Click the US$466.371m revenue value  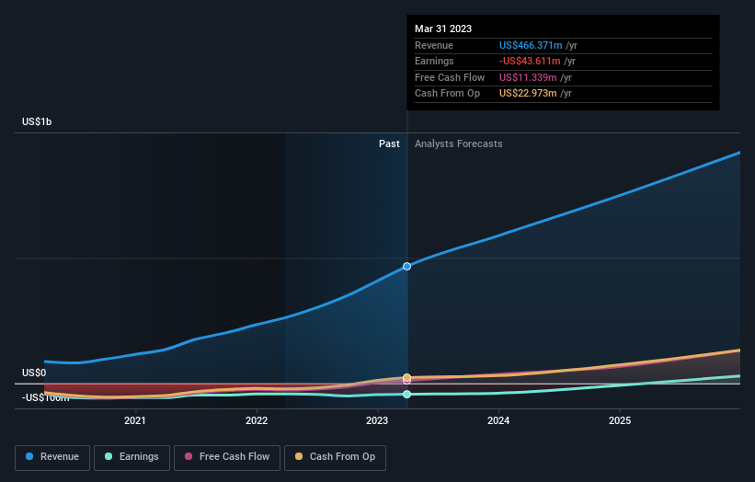pyautogui.click(x=531, y=45)
